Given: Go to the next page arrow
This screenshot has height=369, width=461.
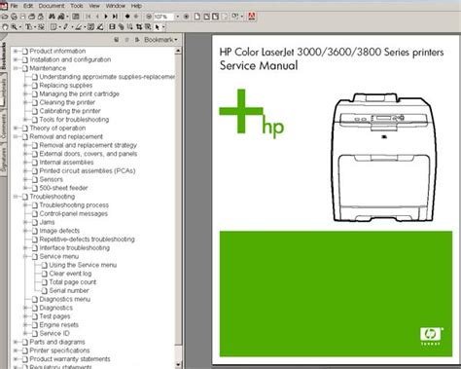Looking at the screenshot, I should (106, 17).
